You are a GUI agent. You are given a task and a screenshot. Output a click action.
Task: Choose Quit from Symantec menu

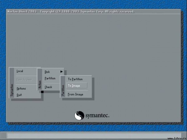click(x=19, y=95)
